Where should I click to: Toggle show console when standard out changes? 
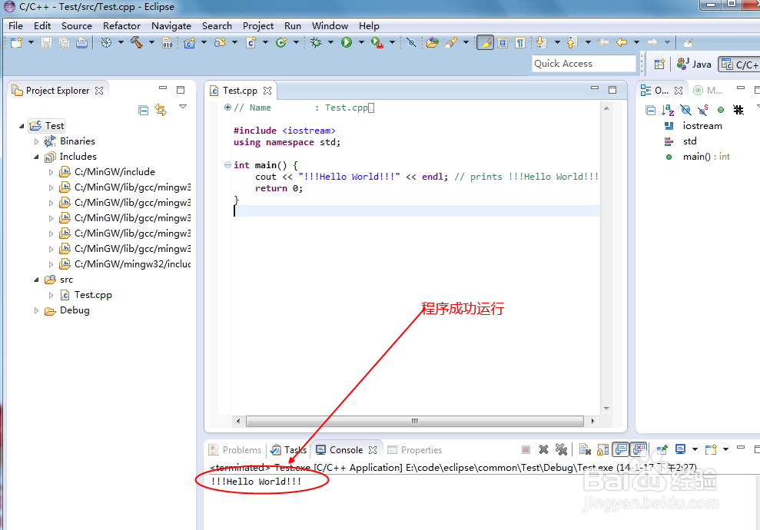pos(621,449)
